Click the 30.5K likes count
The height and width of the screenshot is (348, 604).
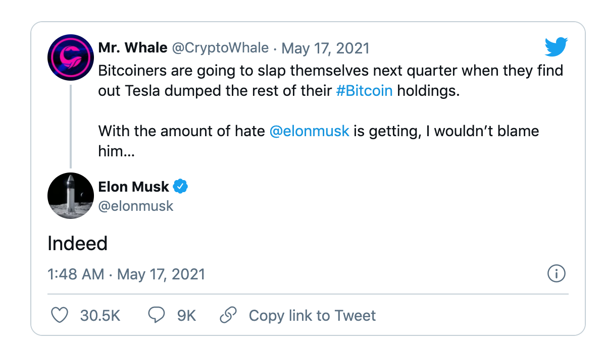tap(100, 316)
